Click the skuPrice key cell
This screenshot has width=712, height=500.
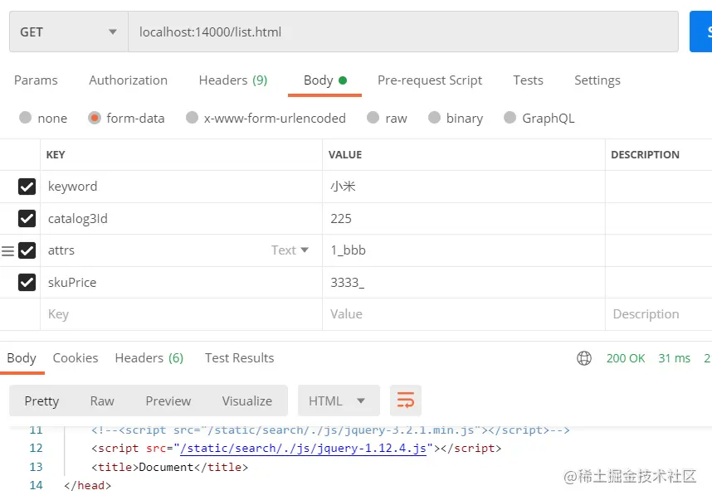[181, 282]
